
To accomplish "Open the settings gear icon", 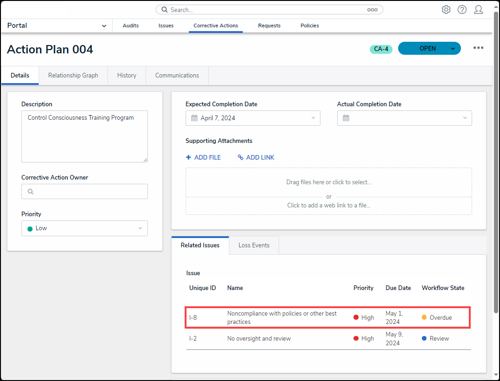I will pyautogui.click(x=446, y=10).
